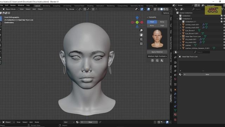Screen dimensions: 225x127
Task: Select the Arms button in Humanify
Action: (152, 25)
